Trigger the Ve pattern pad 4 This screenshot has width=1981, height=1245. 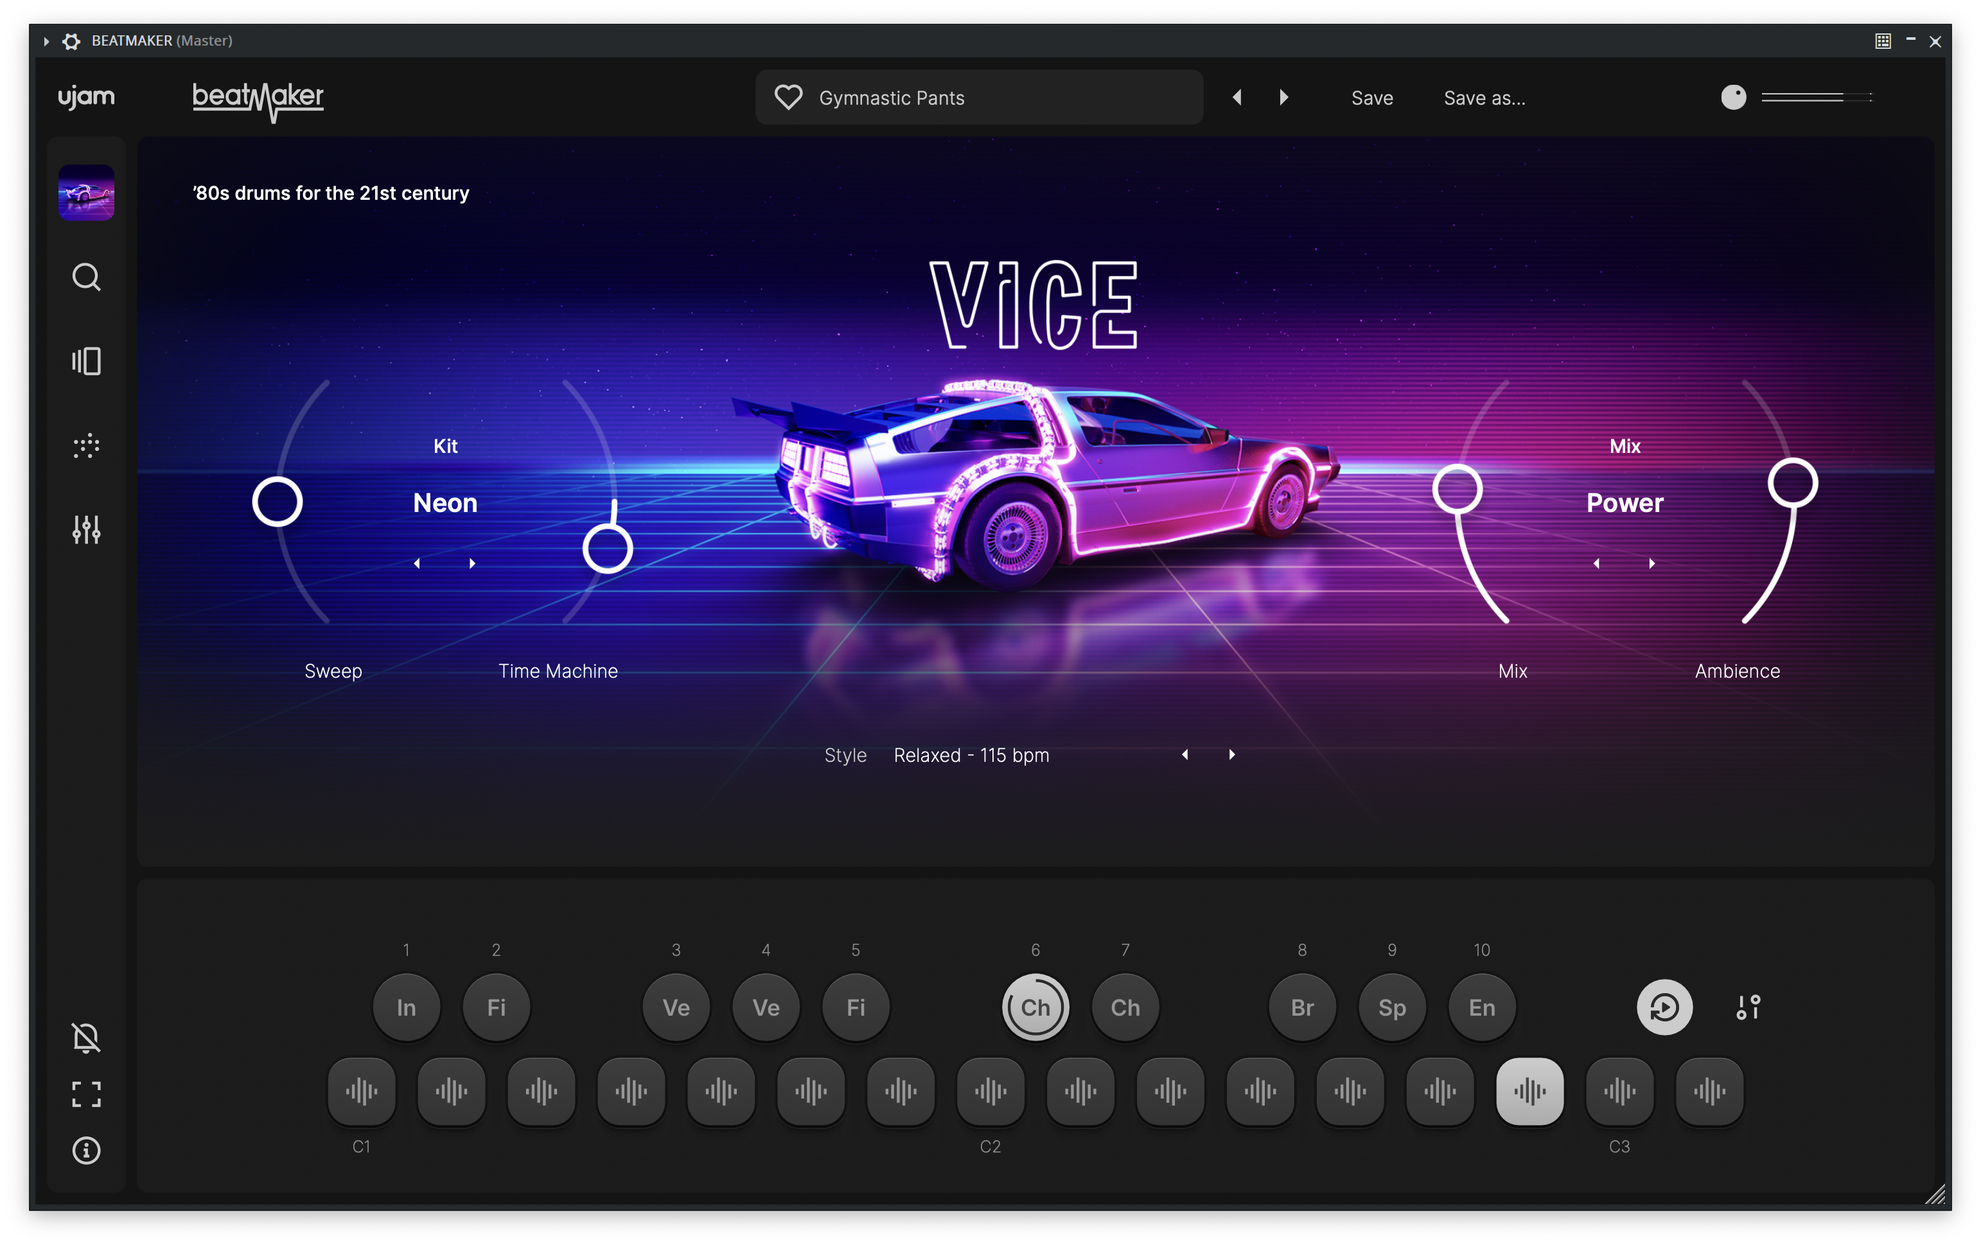click(766, 1007)
